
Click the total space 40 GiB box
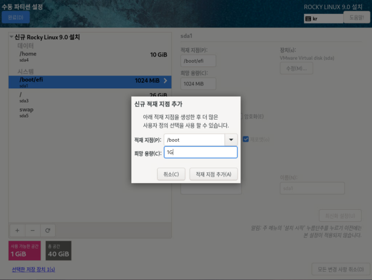coord(59,251)
